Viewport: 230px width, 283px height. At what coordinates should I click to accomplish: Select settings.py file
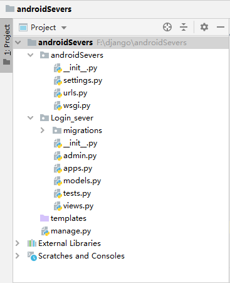click(83, 80)
